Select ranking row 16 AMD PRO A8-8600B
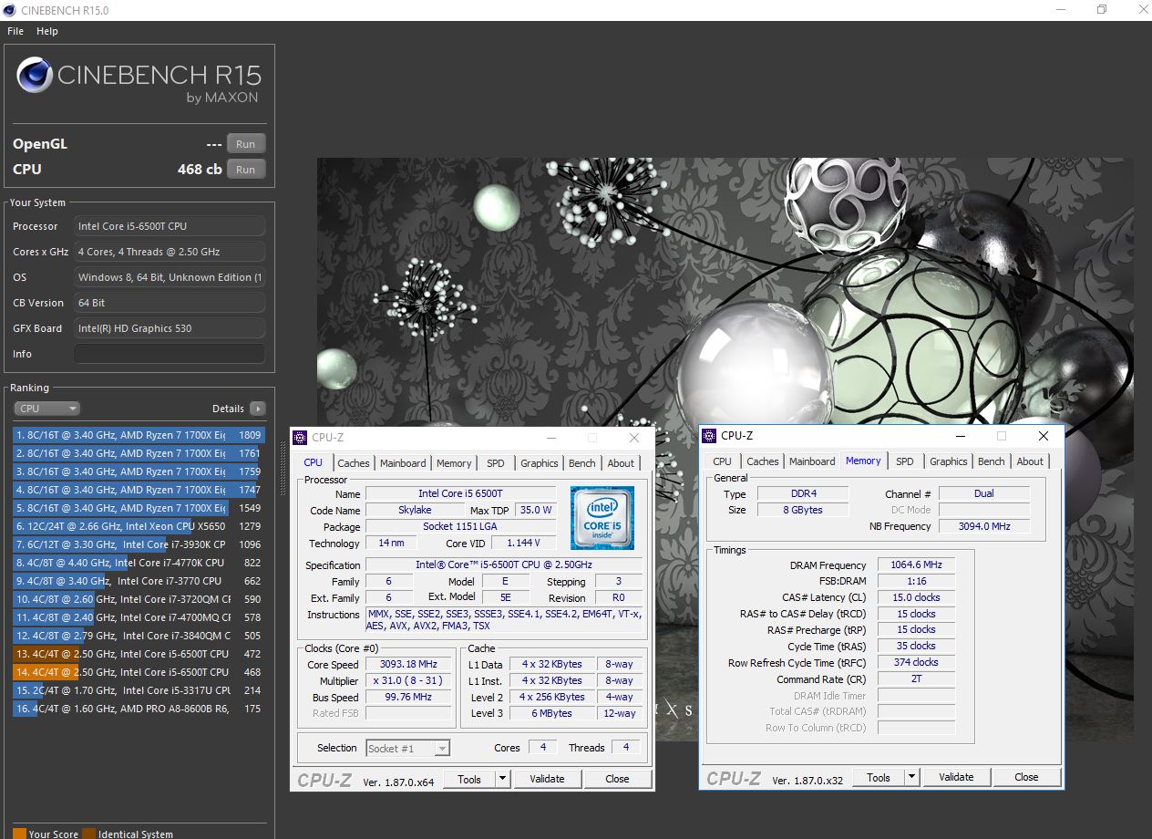Image resolution: width=1152 pixels, height=839 pixels. 139,709
